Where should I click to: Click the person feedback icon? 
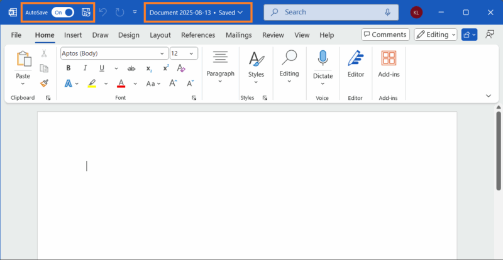click(489, 35)
